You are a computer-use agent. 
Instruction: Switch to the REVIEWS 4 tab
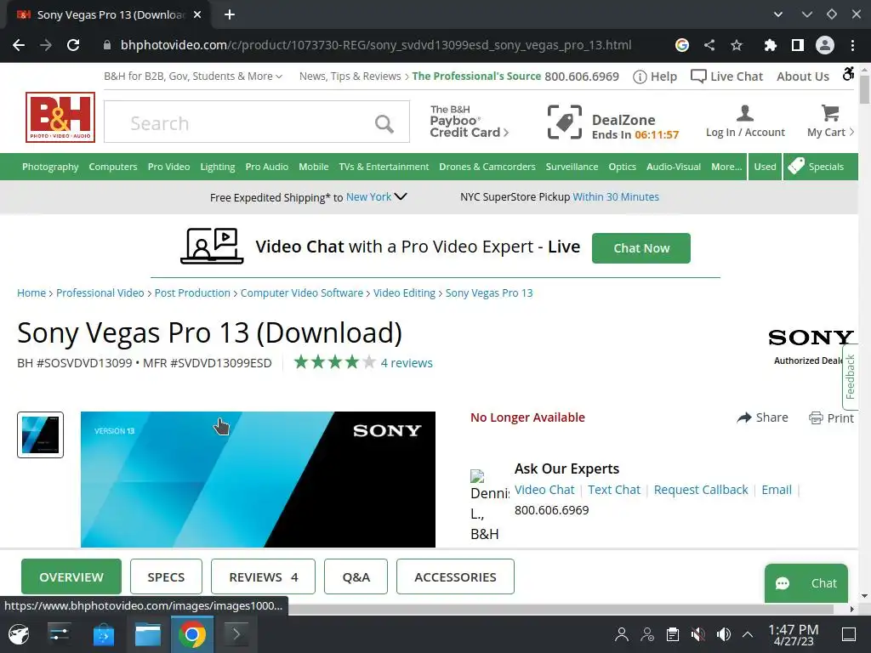[264, 577]
